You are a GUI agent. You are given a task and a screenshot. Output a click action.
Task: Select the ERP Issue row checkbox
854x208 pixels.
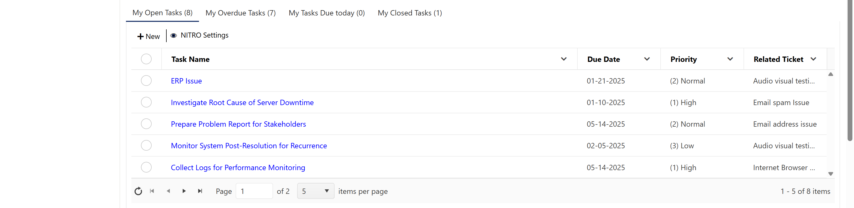pos(146,81)
